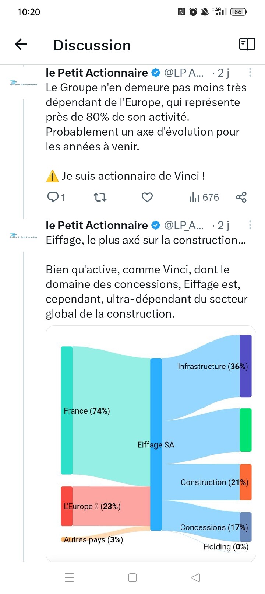Reply to the Vinci tweet

pos(53,197)
